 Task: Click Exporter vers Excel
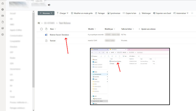(x=162, y=13)
